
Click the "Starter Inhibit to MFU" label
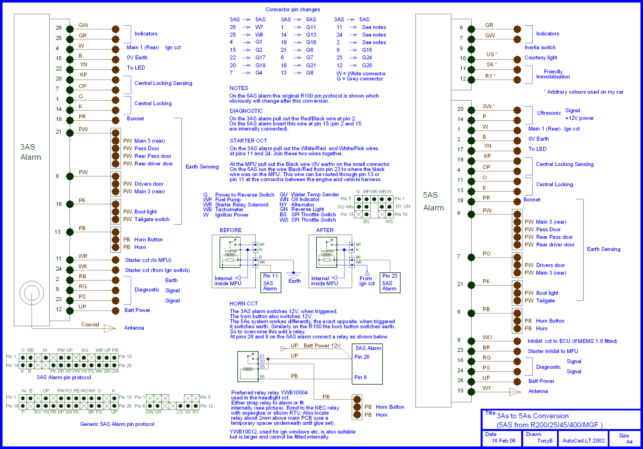click(x=553, y=351)
